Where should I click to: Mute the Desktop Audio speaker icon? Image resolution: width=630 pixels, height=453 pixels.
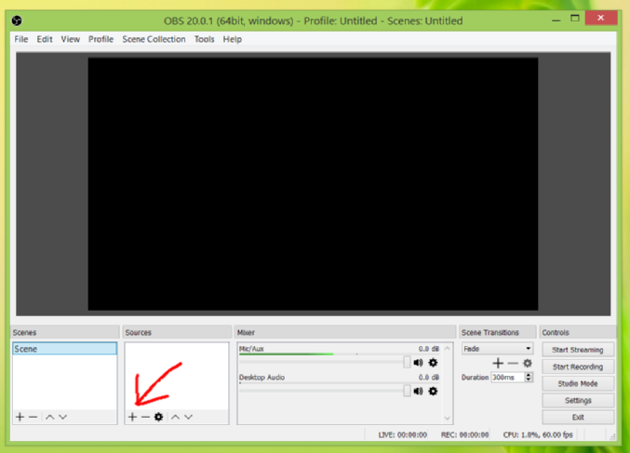pos(418,392)
